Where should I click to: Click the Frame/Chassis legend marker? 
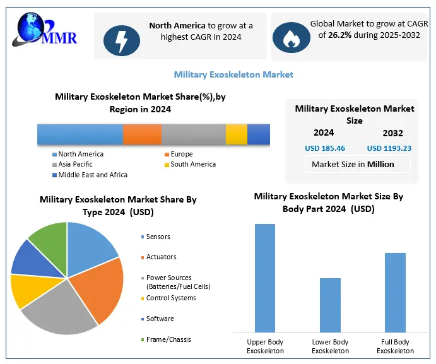[x=142, y=340]
